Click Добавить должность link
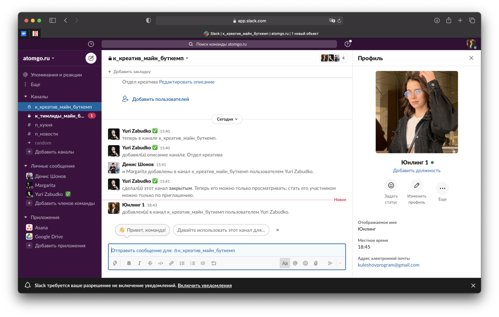This screenshot has height=317, width=499. [417, 171]
